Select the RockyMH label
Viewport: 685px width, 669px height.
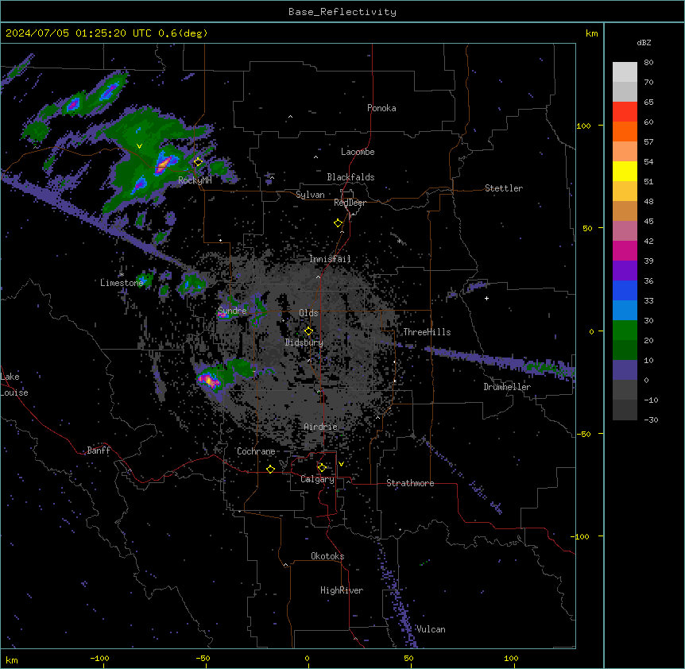pos(195,180)
